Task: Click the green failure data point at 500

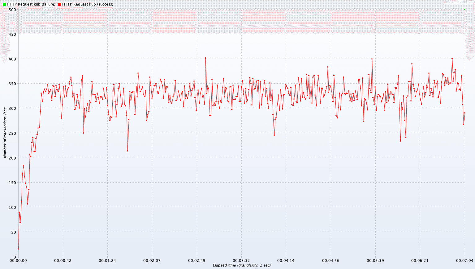Action: coord(465,9)
